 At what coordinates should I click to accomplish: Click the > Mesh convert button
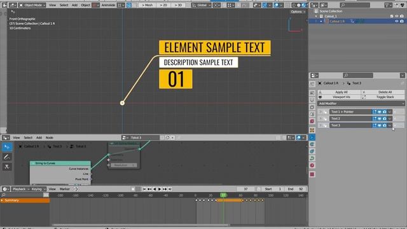[x=147, y=5]
